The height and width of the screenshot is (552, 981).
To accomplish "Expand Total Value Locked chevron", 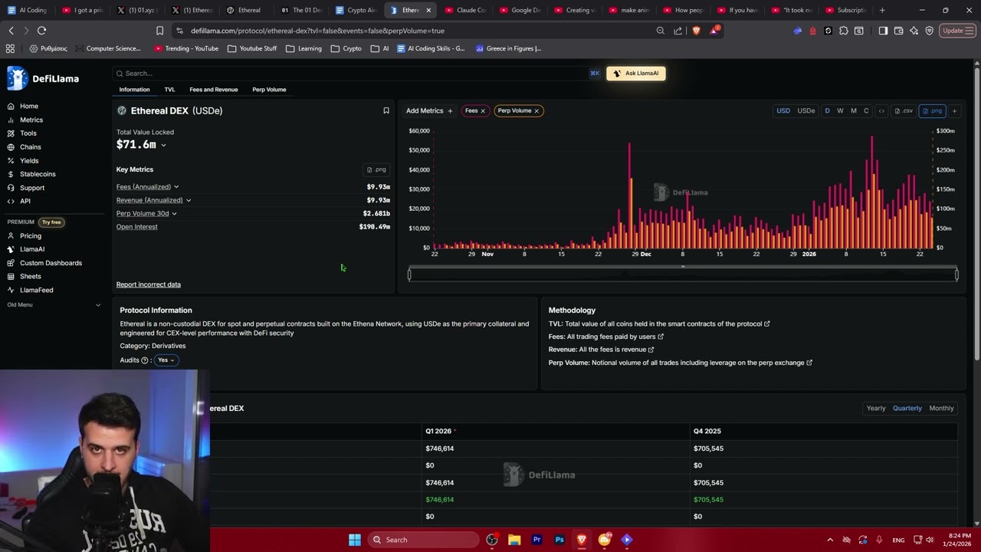I will click(163, 145).
